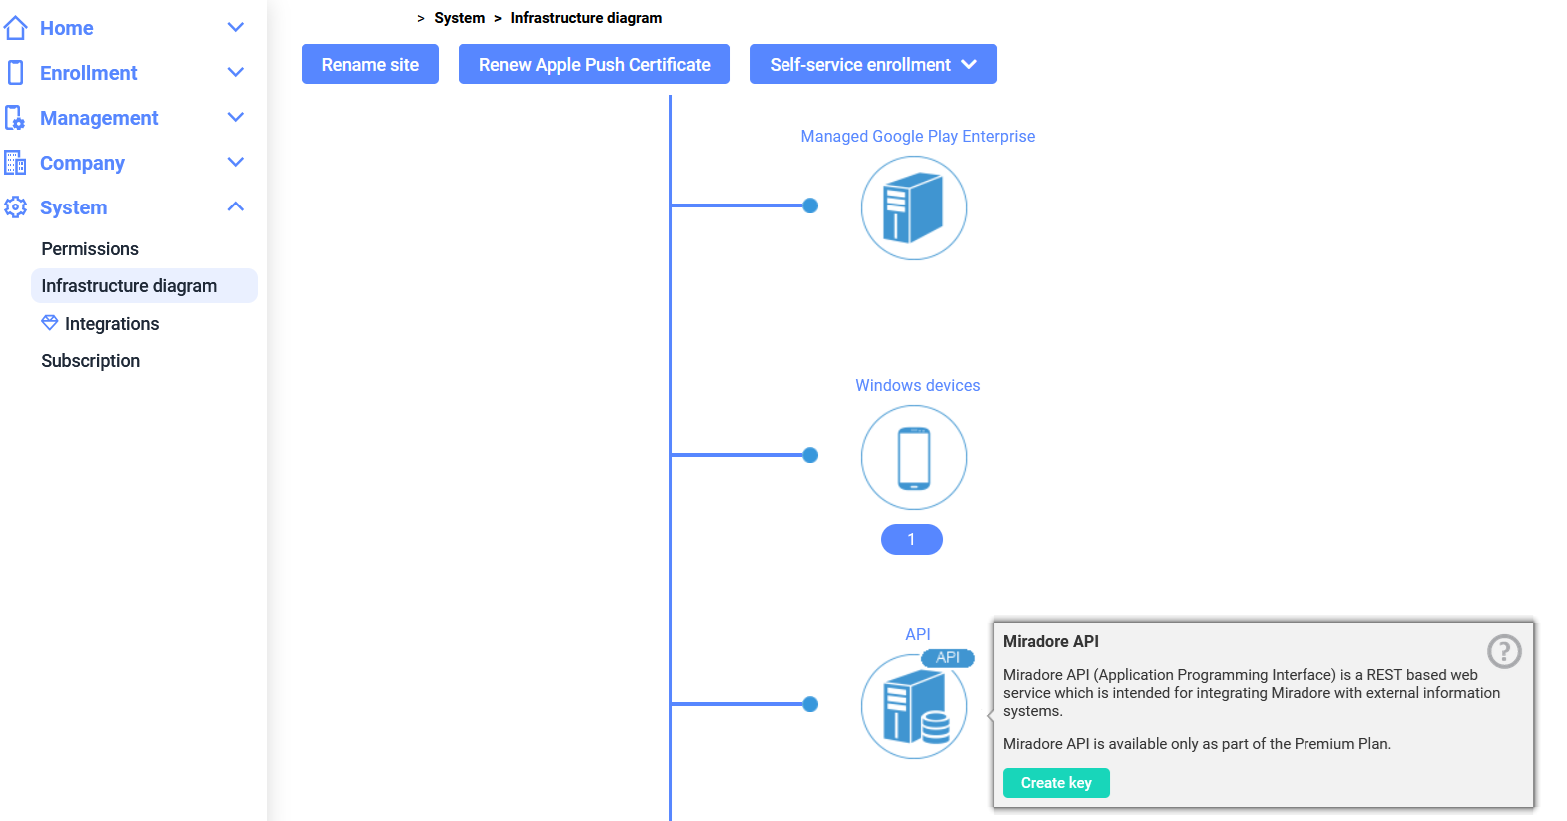
Task: Click the Windows devices count badge 1
Action: 912,539
